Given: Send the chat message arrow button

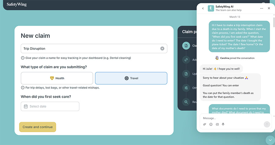Looking at the screenshot, I should pos(267,125).
